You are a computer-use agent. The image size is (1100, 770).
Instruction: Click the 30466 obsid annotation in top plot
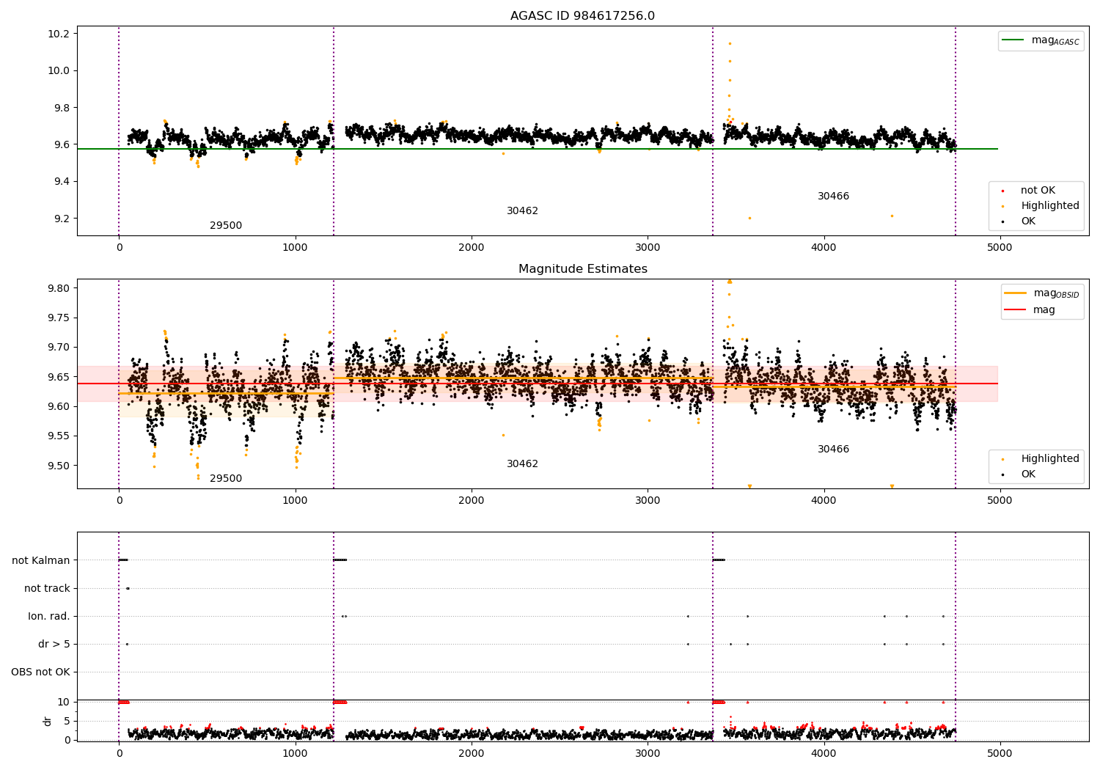pyautogui.click(x=833, y=197)
